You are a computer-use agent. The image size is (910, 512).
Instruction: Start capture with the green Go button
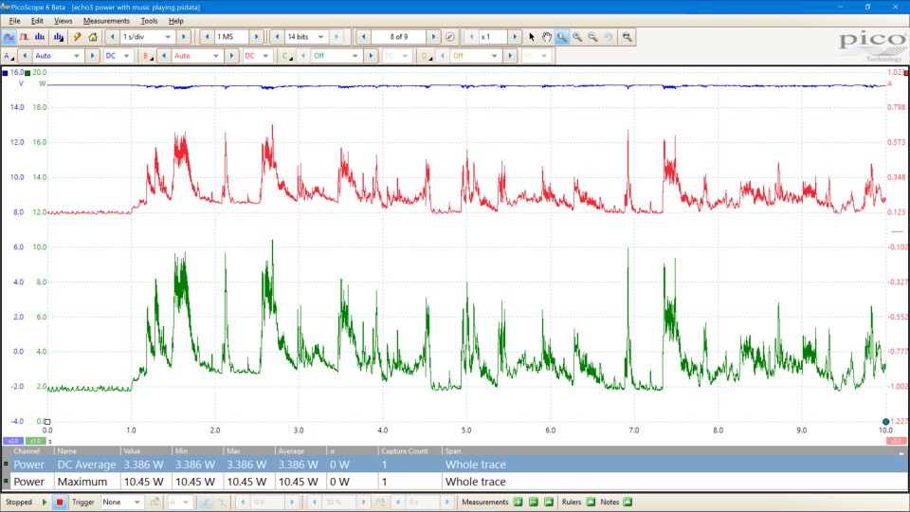click(44, 502)
